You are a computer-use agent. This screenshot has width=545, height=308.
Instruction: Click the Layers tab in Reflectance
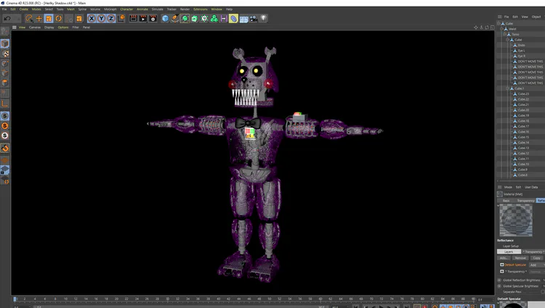[x=509, y=251]
